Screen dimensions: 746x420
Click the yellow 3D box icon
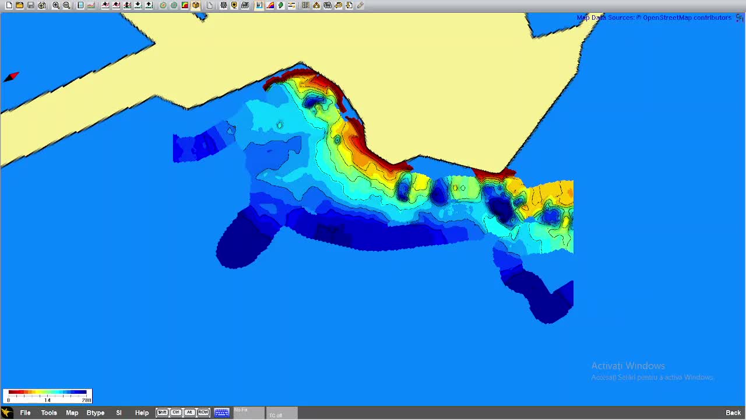coord(196,5)
